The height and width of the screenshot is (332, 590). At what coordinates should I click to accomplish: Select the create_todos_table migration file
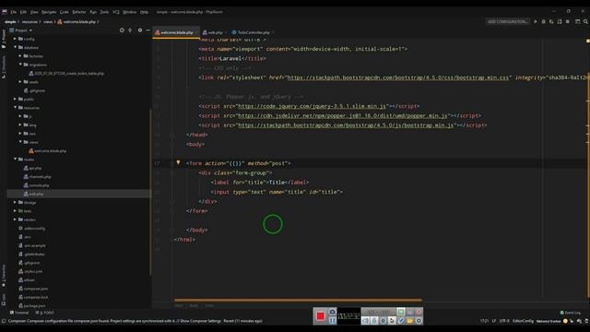(66, 74)
